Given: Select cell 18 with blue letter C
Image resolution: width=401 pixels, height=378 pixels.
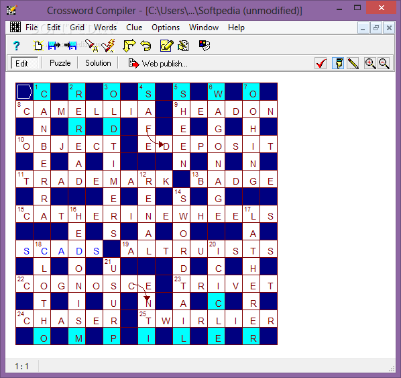Looking at the screenshot, I should point(42,249).
